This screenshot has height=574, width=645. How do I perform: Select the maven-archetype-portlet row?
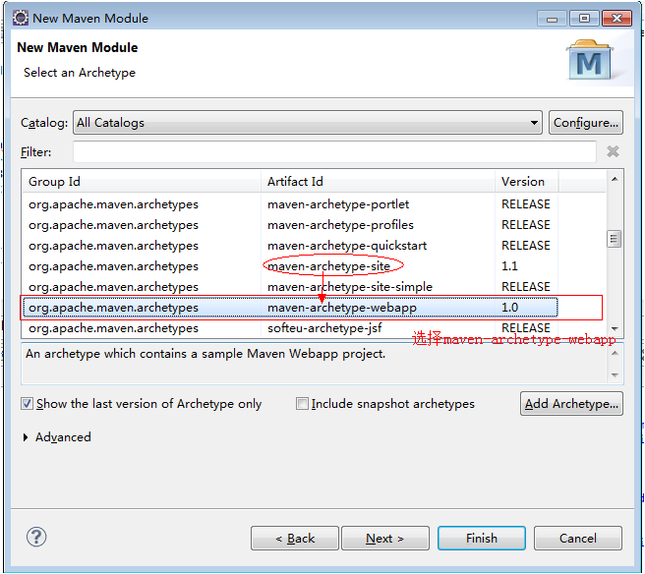(290, 204)
